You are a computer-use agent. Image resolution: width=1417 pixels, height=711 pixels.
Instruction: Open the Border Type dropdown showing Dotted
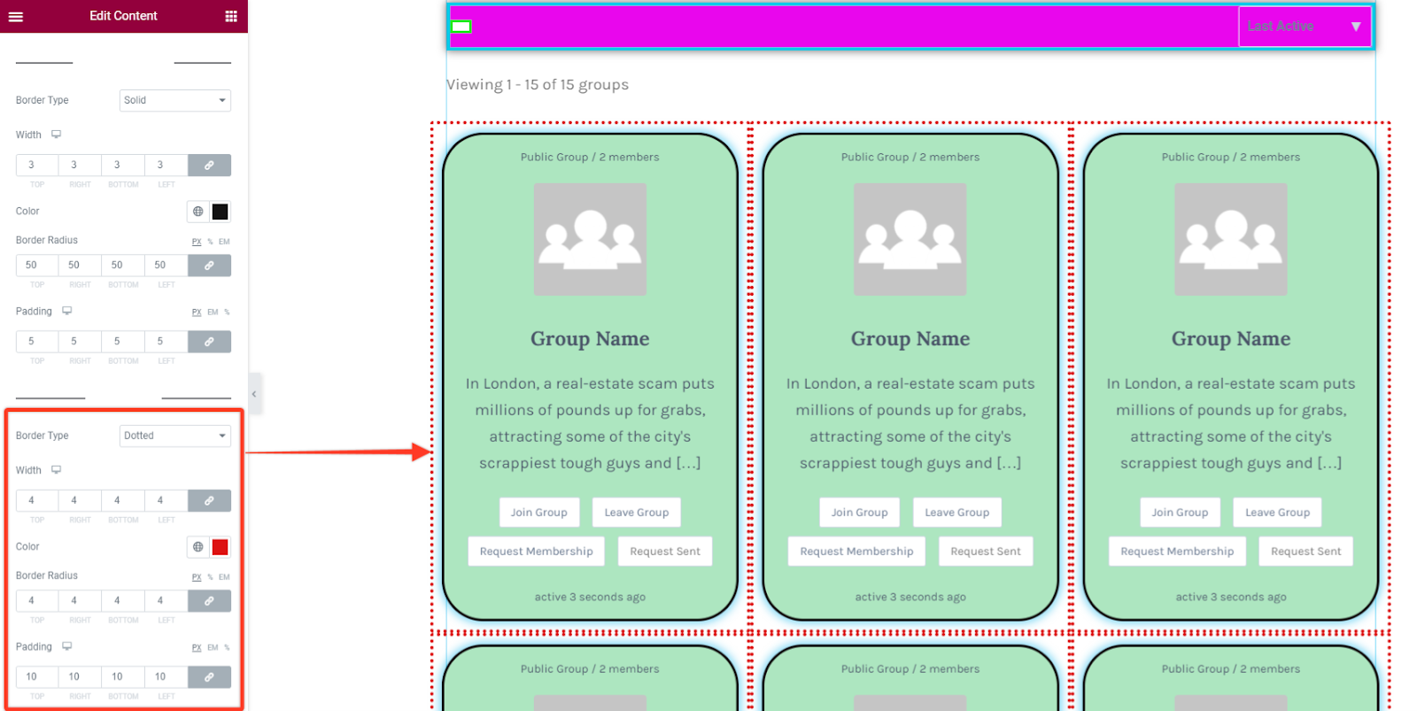tap(175, 436)
